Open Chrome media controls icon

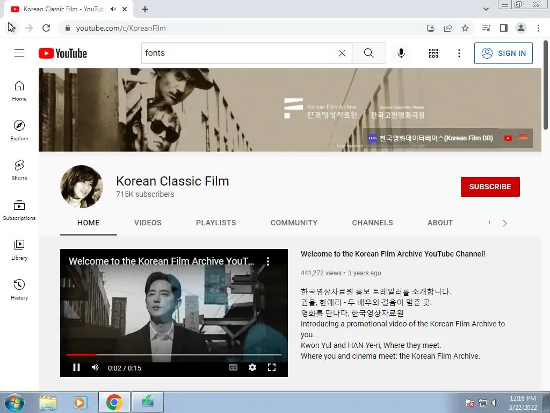pos(487,28)
